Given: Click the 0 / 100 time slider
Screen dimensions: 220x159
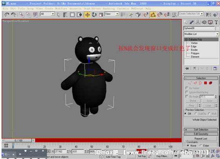Looking at the screenshot, I should [x=18, y=140].
